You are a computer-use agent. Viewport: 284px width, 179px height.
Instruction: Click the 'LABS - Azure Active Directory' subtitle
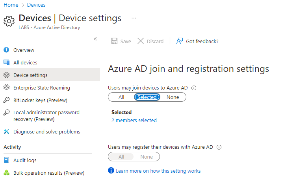click(49, 27)
